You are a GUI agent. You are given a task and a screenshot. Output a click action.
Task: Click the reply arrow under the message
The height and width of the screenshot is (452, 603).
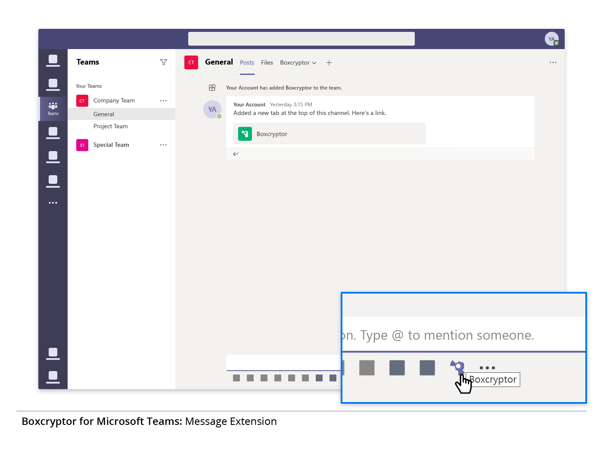point(236,154)
